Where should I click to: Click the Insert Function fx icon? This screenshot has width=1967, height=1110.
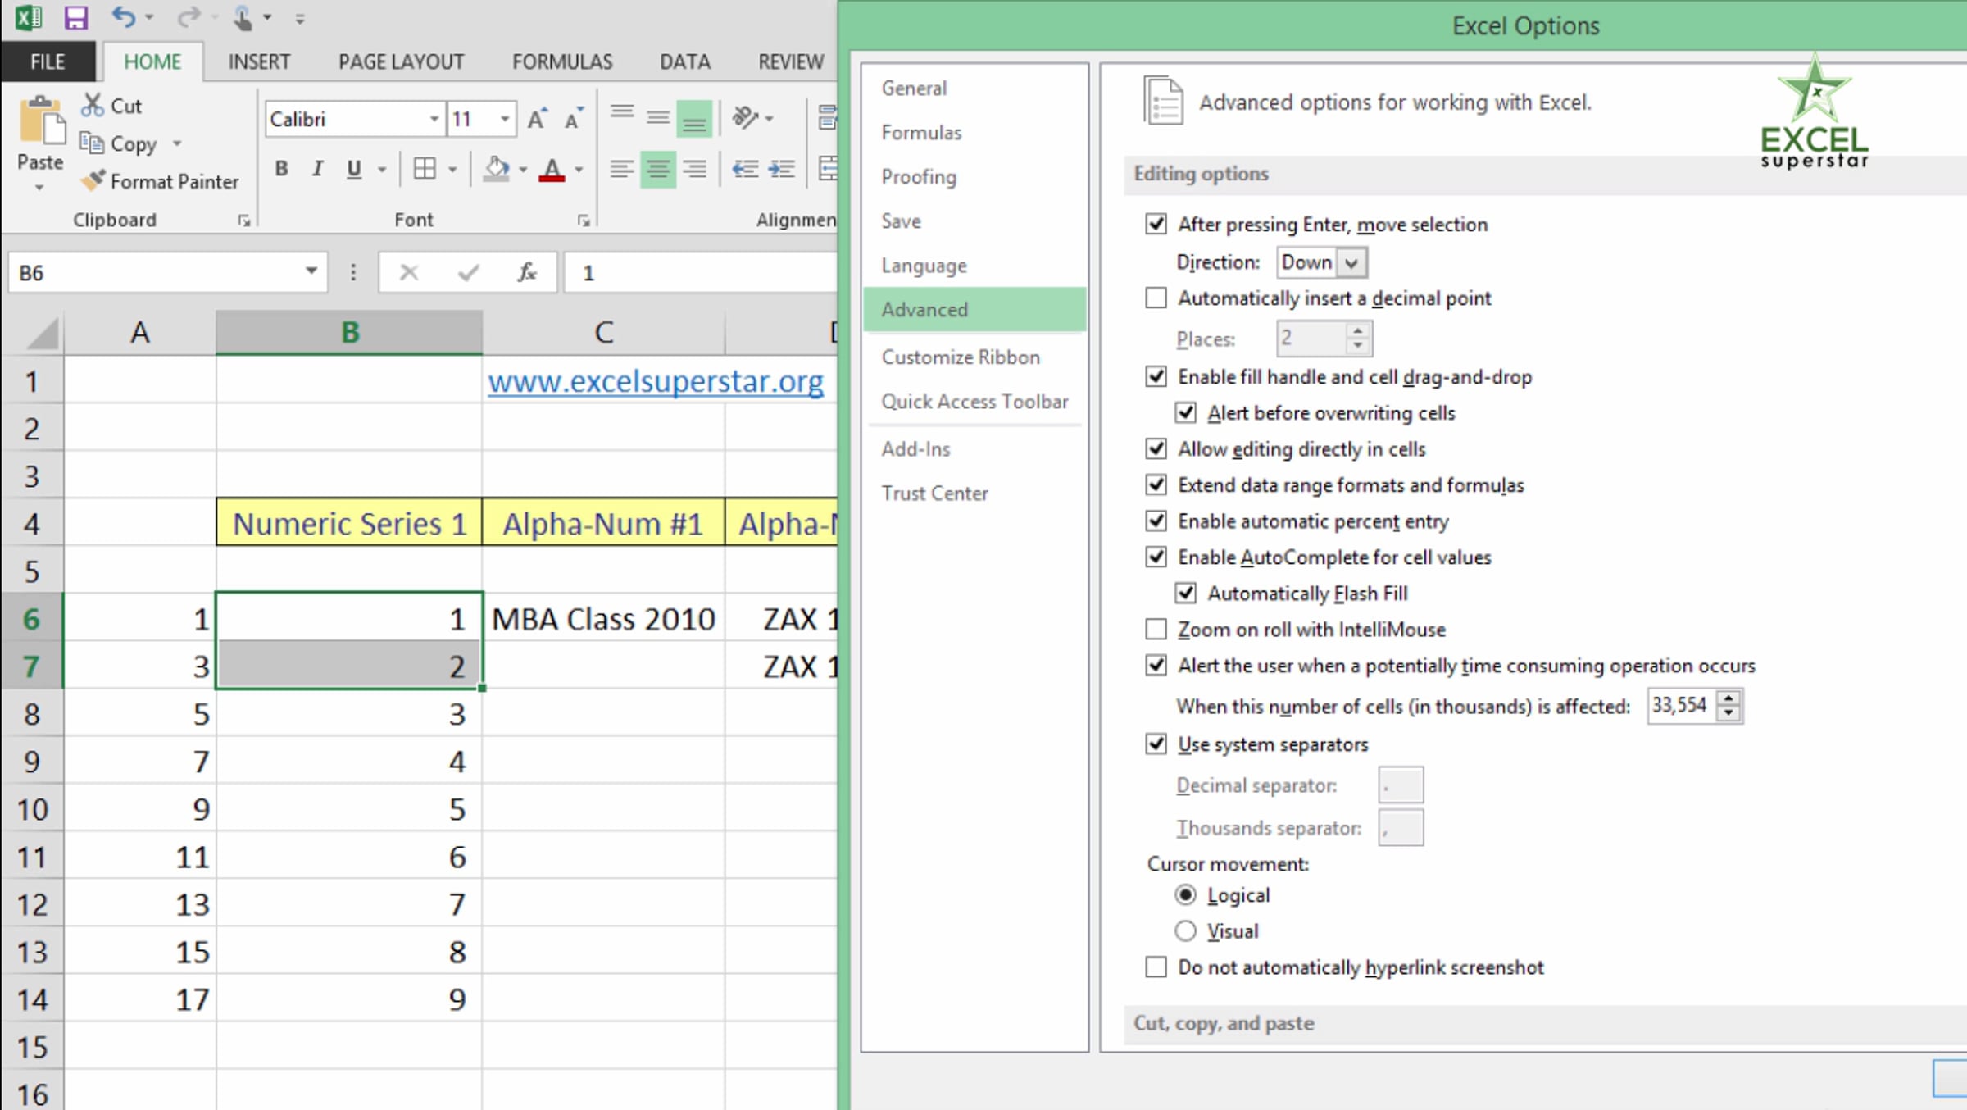[x=527, y=272]
